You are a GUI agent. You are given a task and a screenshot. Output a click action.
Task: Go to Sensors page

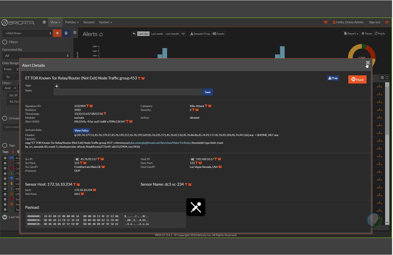[x=89, y=22]
